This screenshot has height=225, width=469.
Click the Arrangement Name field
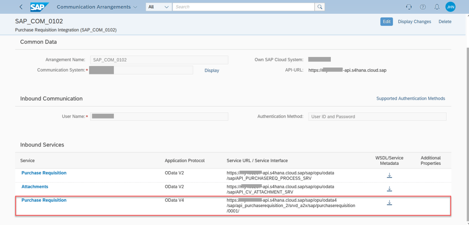159,60
